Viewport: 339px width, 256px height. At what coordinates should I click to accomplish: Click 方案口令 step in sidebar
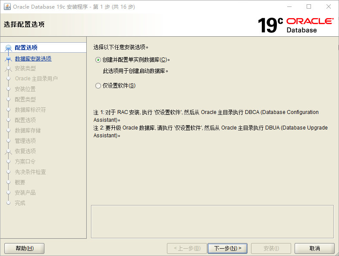(25, 161)
